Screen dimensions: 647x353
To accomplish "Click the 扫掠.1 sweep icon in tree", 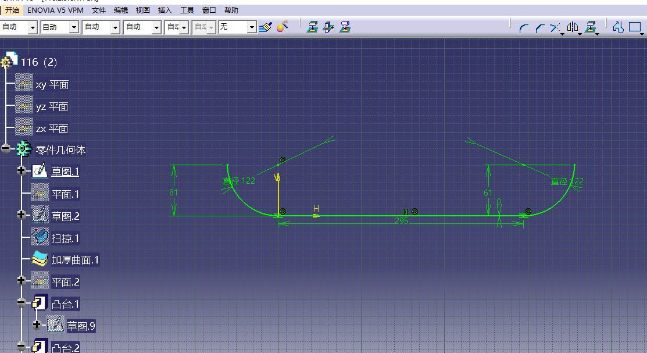I will tap(40, 237).
